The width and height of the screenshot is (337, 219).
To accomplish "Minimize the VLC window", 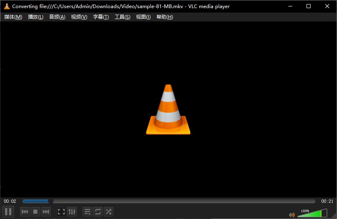I will coord(290,6).
